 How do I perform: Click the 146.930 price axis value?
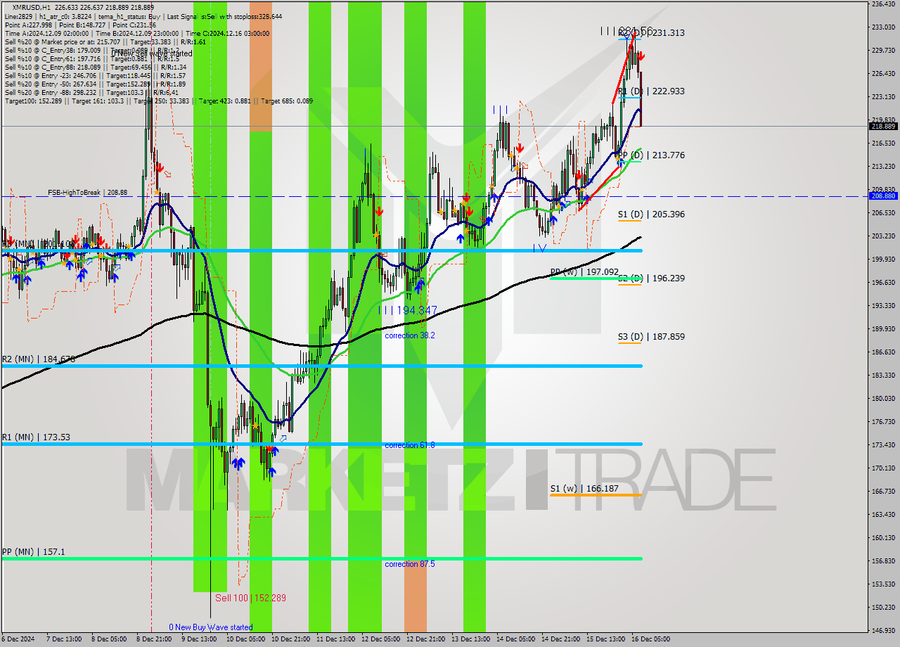coord(883,630)
